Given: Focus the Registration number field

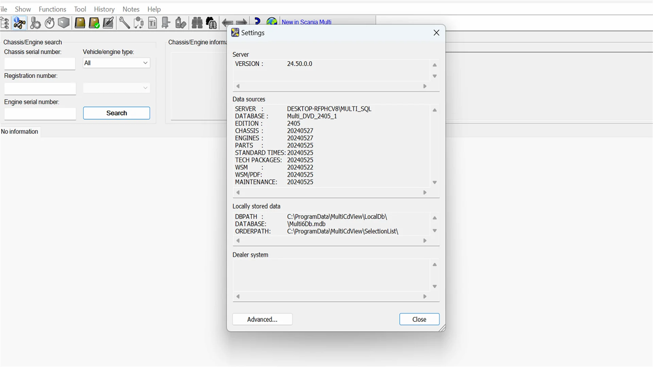Looking at the screenshot, I should (x=40, y=88).
